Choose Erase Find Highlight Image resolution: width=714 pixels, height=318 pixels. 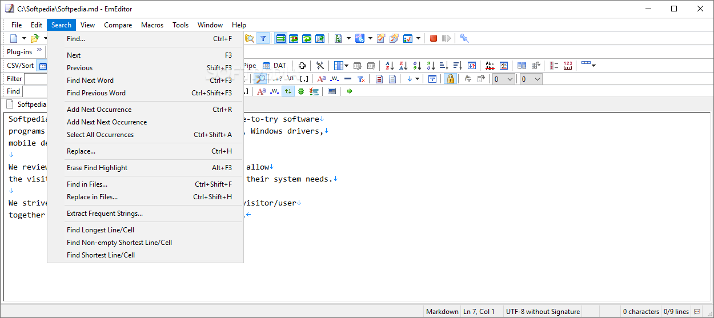tap(146, 168)
